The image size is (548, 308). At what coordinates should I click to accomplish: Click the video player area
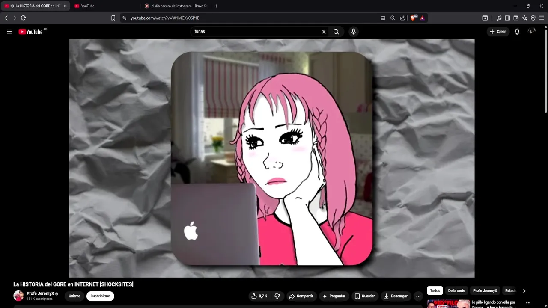(272, 158)
